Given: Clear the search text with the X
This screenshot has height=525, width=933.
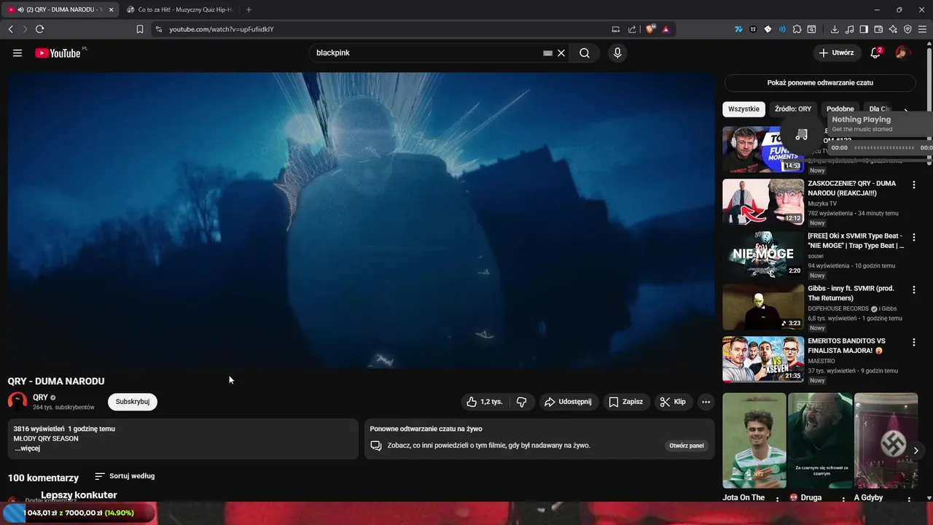Looking at the screenshot, I should pos(561,53).
